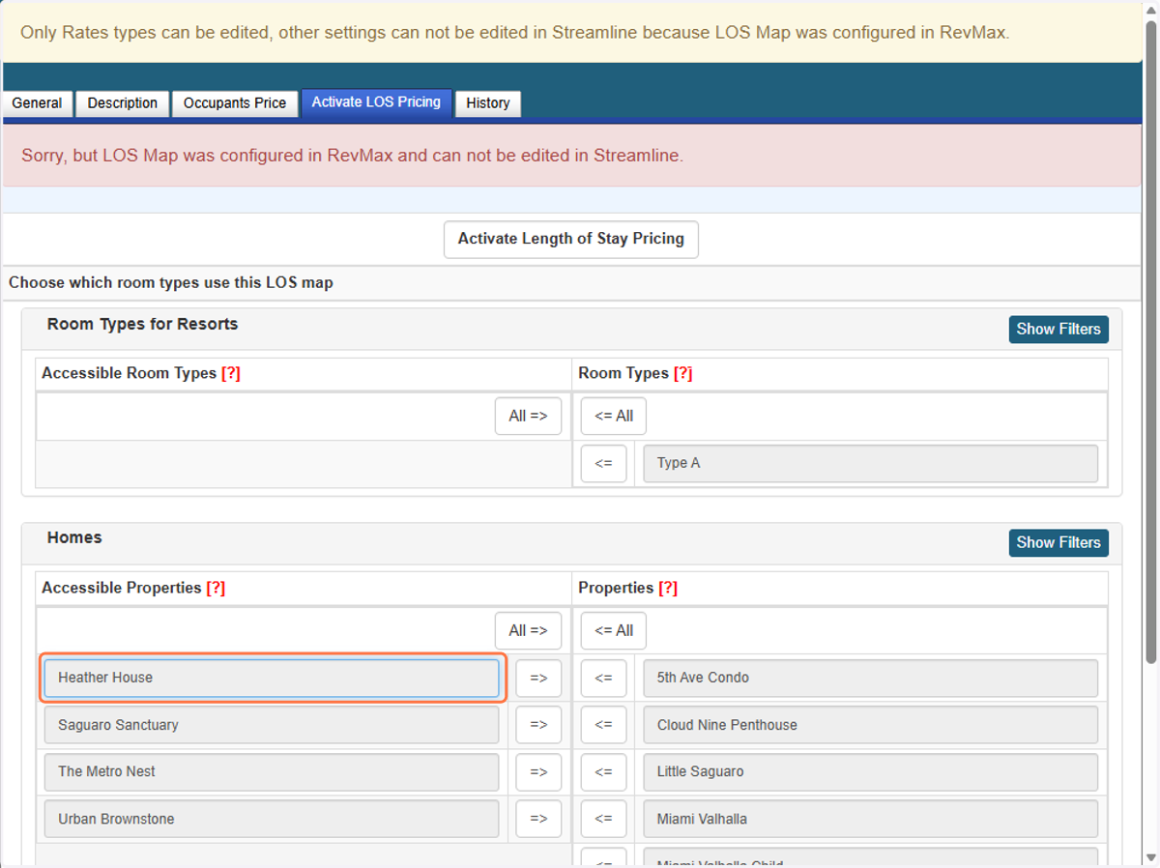1160x868 pixels.
Task: Remove 5th Ave Condo with '<=' button
Action: pyautogui.click(x=604, y=678)
